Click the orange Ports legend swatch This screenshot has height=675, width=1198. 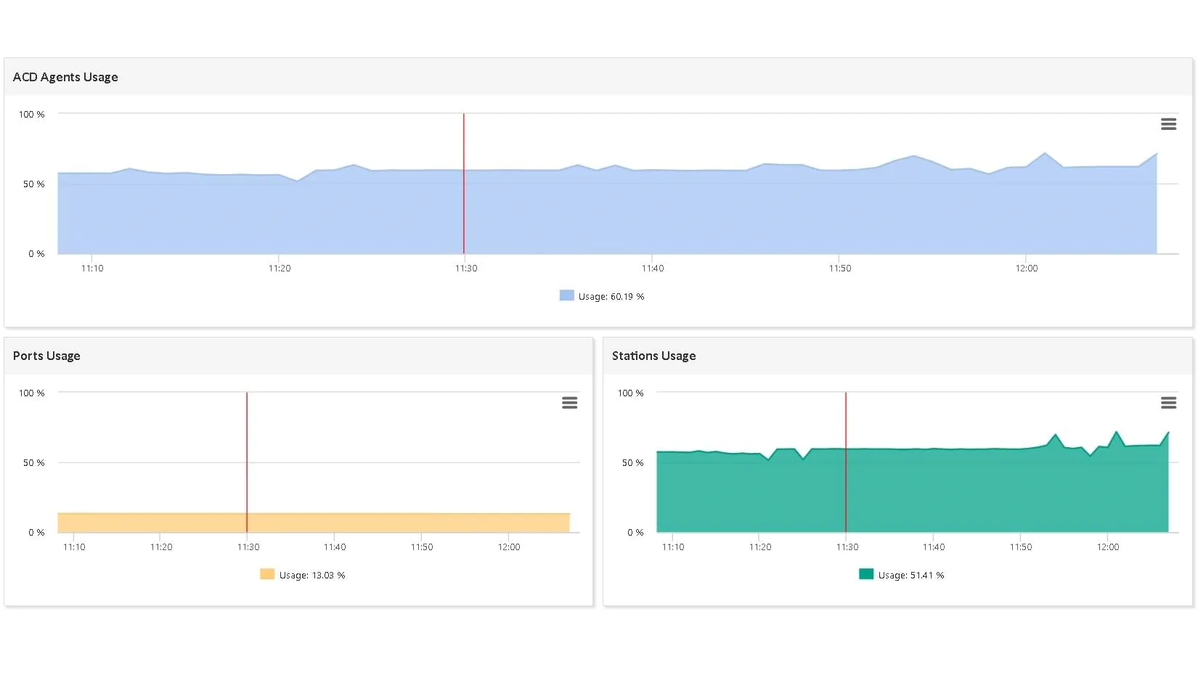click(267, 574)
